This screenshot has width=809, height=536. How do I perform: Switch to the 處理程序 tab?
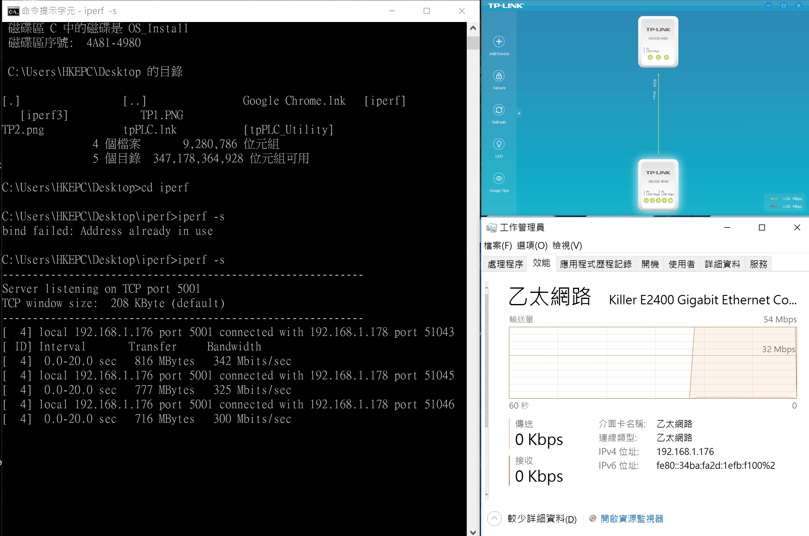[x=505, y=264]
